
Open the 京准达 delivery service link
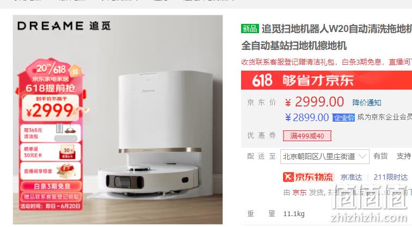351,178
